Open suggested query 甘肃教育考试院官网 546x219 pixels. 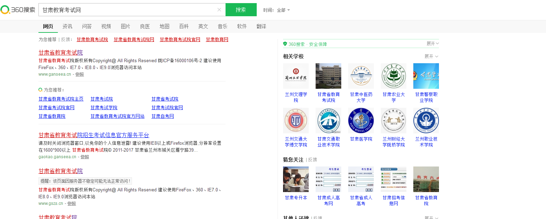point(180,39)
